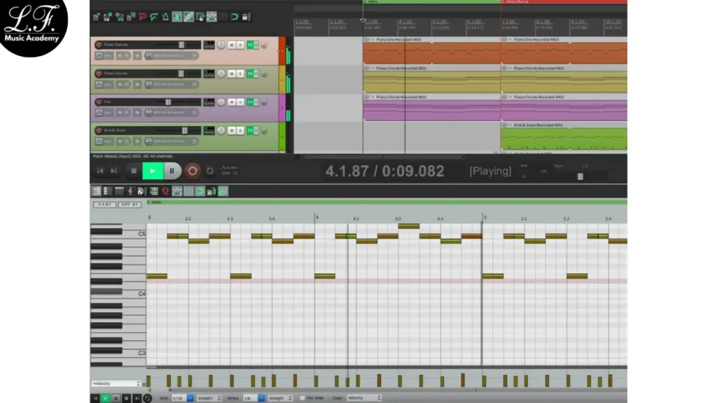Click the C4 key on the piano roll keyboard

105,292
